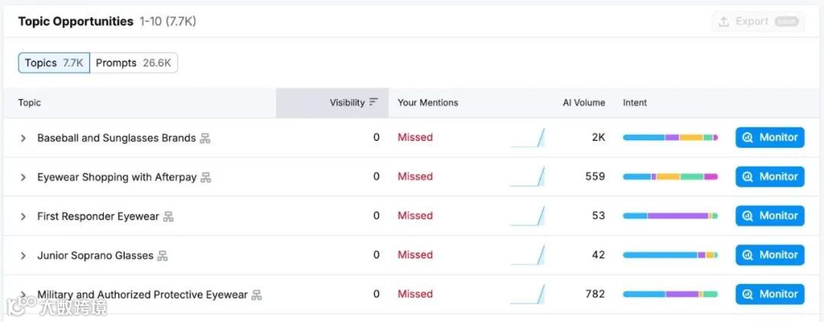Expand the Junior Soprano Glasses topic
The image size is (824, 322).
23,256
